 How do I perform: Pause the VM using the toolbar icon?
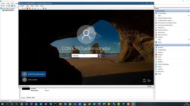pos(33,9)
